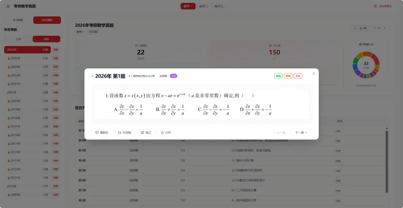Select the locked 2025年 year row

pos(28,58)
